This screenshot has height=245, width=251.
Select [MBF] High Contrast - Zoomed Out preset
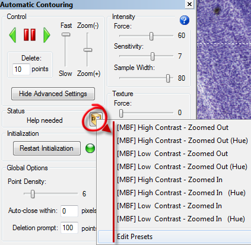click(173, 128)
